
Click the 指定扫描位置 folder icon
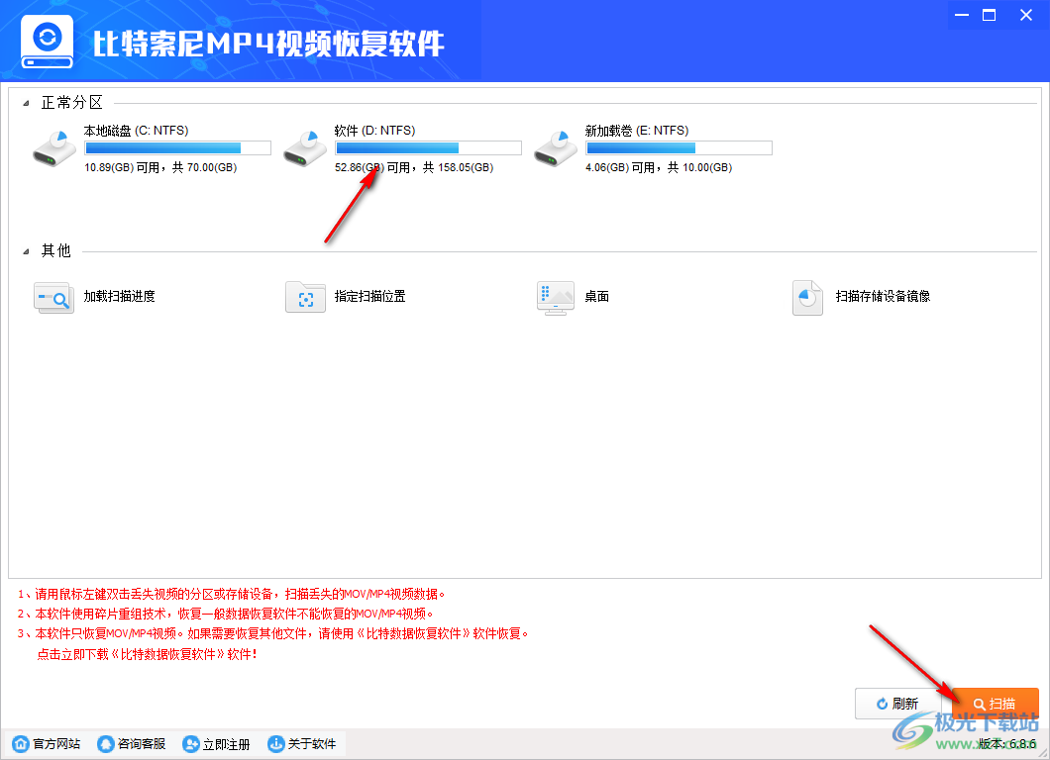coord(305,297)
